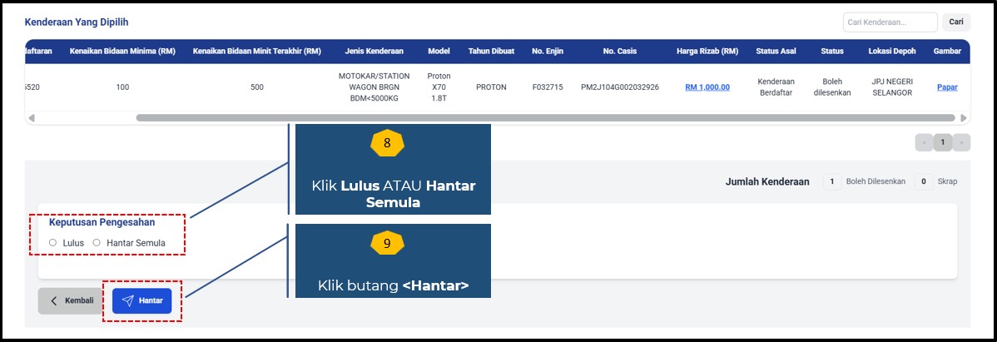Click the Papar link under Gambar
997x342 pixels.
(x=946, y=87)
